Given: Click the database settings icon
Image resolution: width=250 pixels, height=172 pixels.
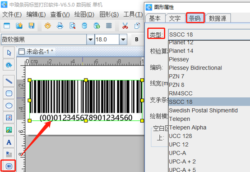Looking at the screenshot, I should tap(84, 26).
